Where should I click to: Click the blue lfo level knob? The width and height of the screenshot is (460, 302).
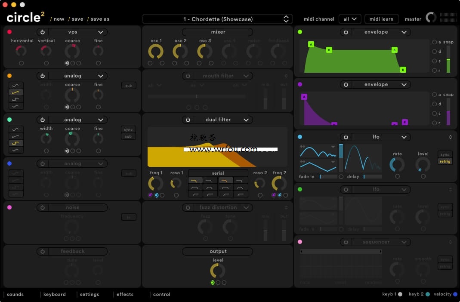(x=423, y=164)
